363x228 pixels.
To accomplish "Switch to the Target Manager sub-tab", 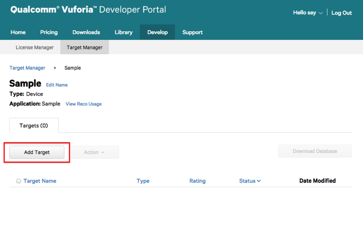I will point(84,47).
